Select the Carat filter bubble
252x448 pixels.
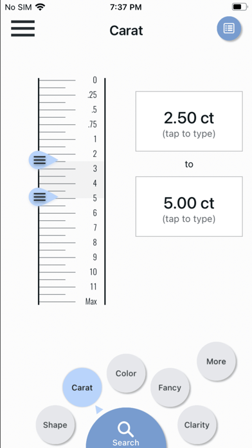(x=82, y=387)
